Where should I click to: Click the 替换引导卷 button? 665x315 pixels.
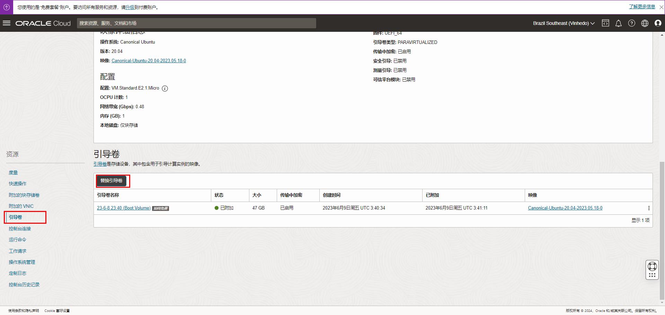coord(112,181)
